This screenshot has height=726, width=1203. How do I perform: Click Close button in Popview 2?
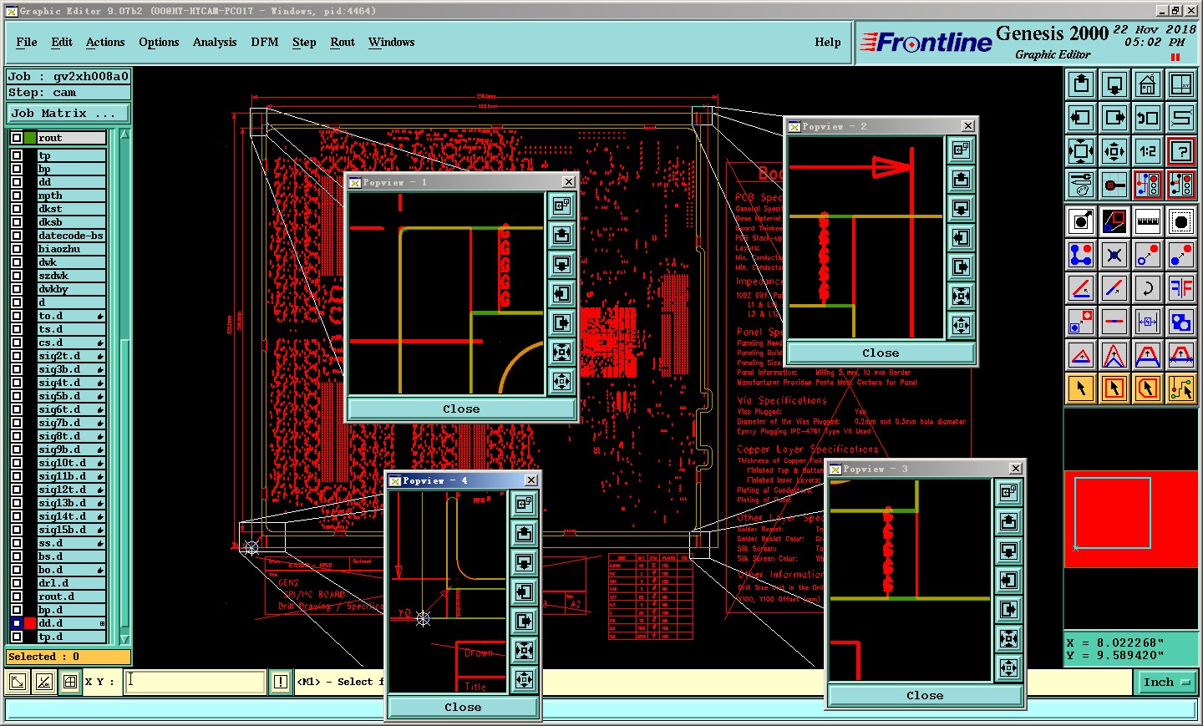pos(881,353)
